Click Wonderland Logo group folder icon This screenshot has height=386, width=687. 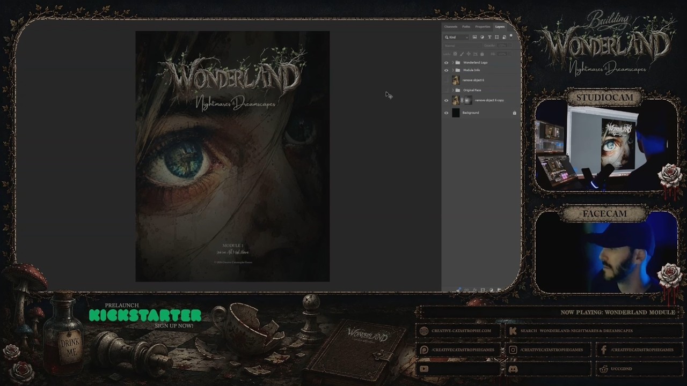pos(458,63)
